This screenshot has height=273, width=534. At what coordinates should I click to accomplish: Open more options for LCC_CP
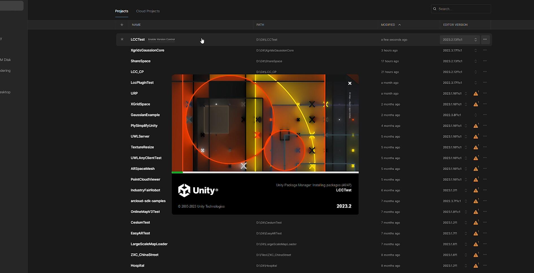pyautogui.click(x=485, y=71)
